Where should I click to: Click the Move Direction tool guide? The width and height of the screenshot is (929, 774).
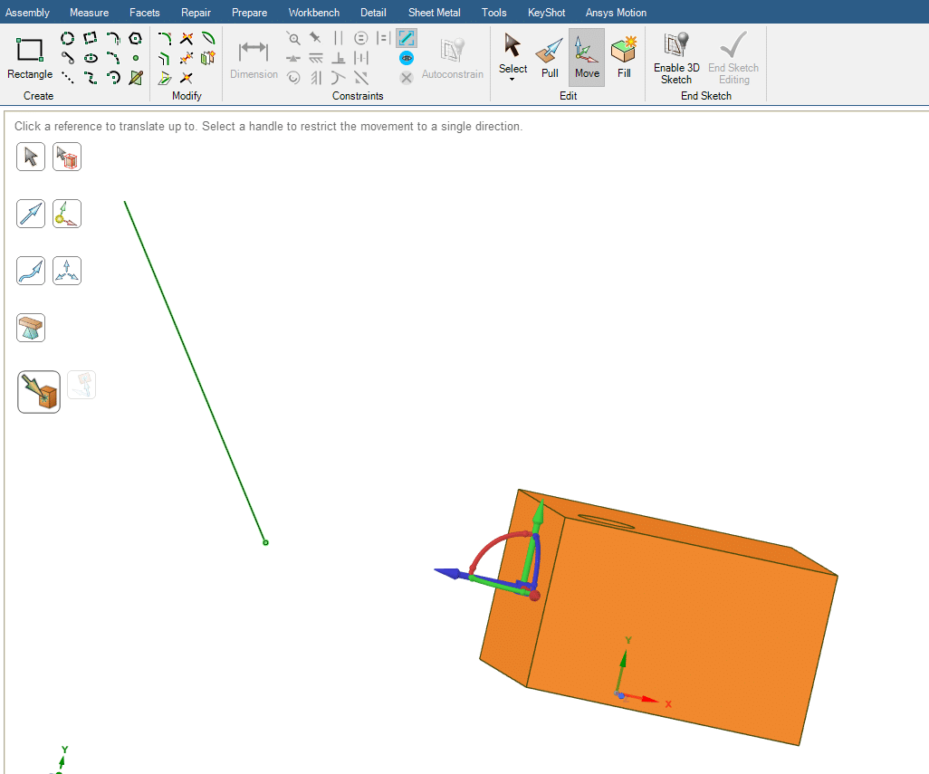coord(31,214)
